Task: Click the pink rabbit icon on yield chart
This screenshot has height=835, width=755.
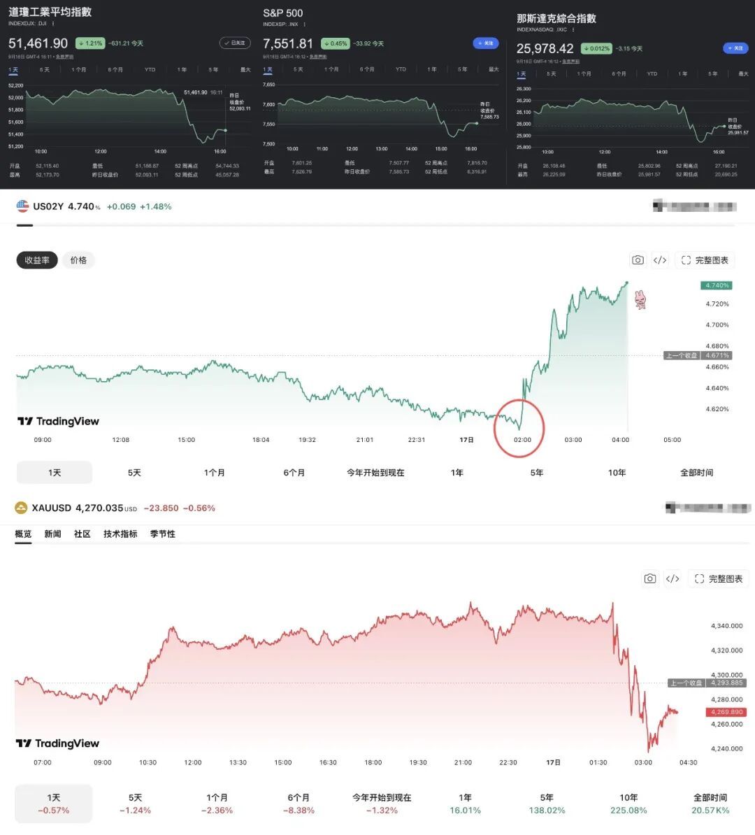Action: pyautogui.click(x=640, y=300)
